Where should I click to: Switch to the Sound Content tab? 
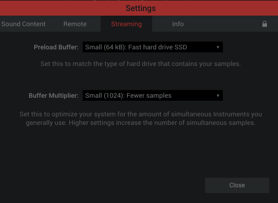pos(23,24)
